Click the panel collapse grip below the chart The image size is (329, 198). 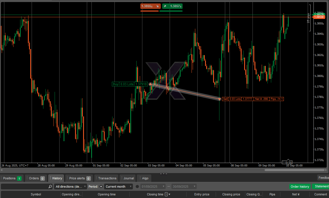(x=164, y=173)
